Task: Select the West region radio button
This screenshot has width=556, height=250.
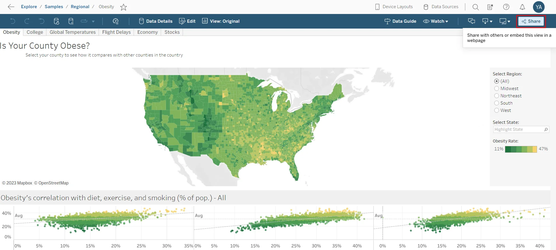Action: pos(496,110)
